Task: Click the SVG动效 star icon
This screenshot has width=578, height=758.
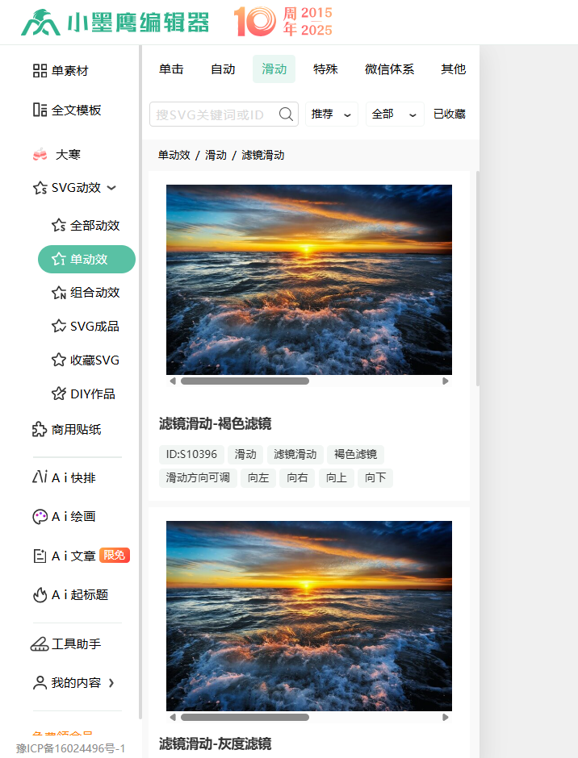Action: point(40,188)
